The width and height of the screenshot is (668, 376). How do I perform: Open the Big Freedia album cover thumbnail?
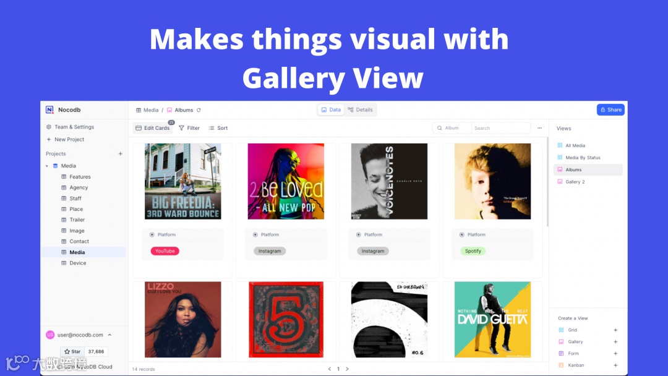(x=182, y=181)
